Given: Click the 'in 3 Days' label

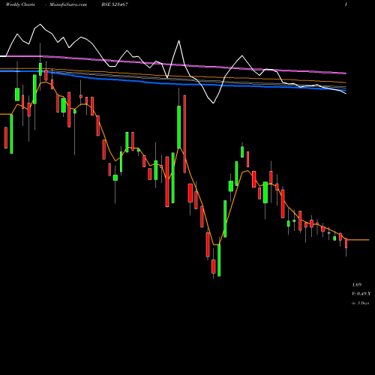Looking at the screenshot, I should pyautogui.click(x=360, y=303).
